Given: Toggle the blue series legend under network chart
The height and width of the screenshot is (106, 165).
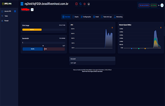Looking at the screenshot, I should click(131, 49).
